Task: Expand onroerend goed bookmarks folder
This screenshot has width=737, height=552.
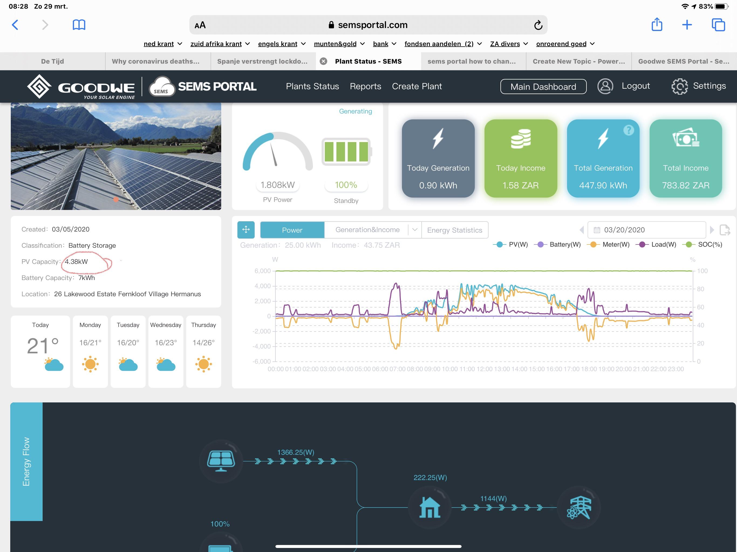Action: 565,44
